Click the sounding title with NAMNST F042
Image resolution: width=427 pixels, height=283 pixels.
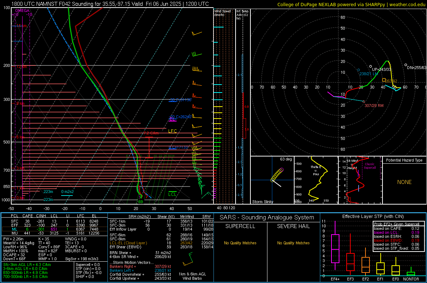110,4
